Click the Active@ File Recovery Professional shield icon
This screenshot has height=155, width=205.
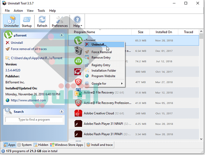point(78,103)
